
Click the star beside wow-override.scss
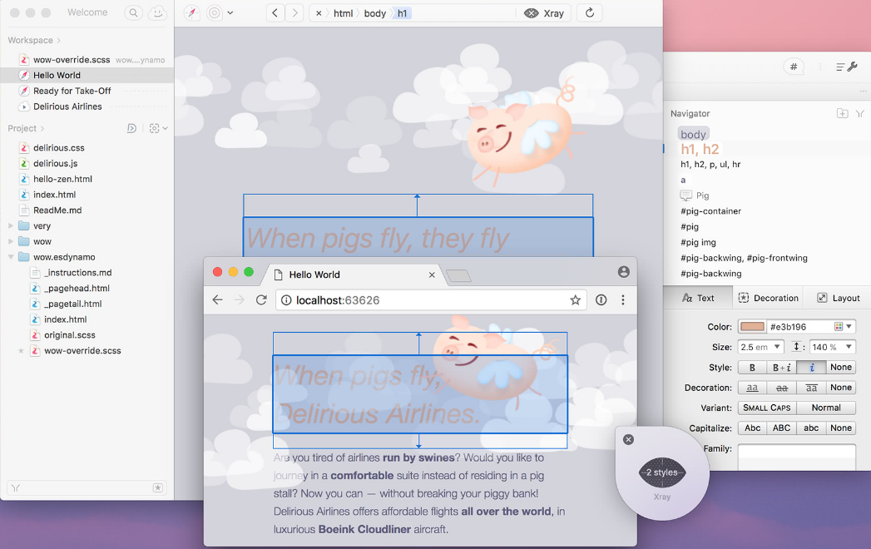21,351
